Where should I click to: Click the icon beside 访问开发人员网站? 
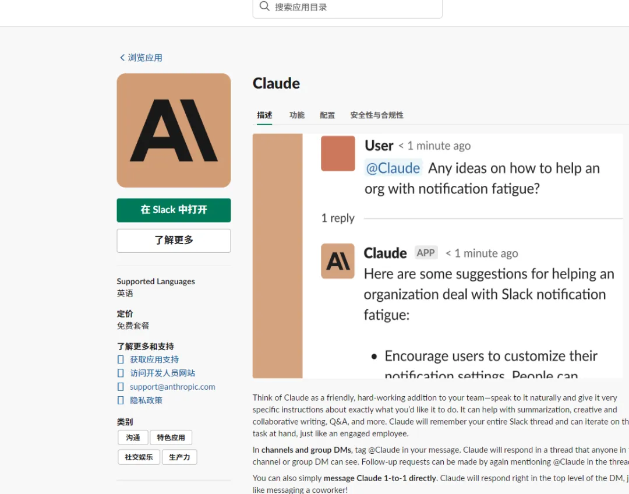click(121, 373)
